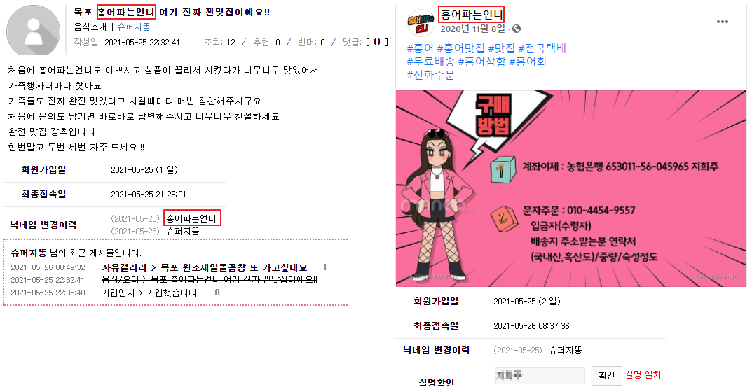752x387 pixels.
Task: Click the blurred real-name input field
Action: tap(540, 376)
